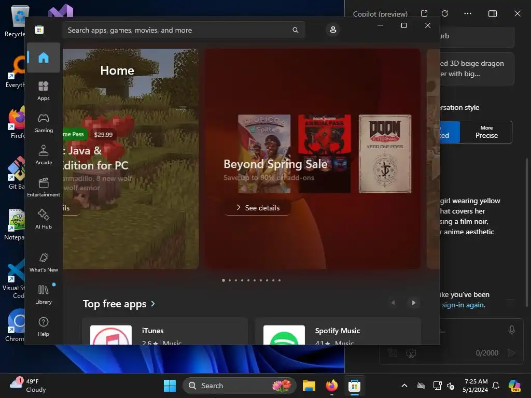
Task: Click the Copilot pane scrollbar
Action: [x=527, y=232]
